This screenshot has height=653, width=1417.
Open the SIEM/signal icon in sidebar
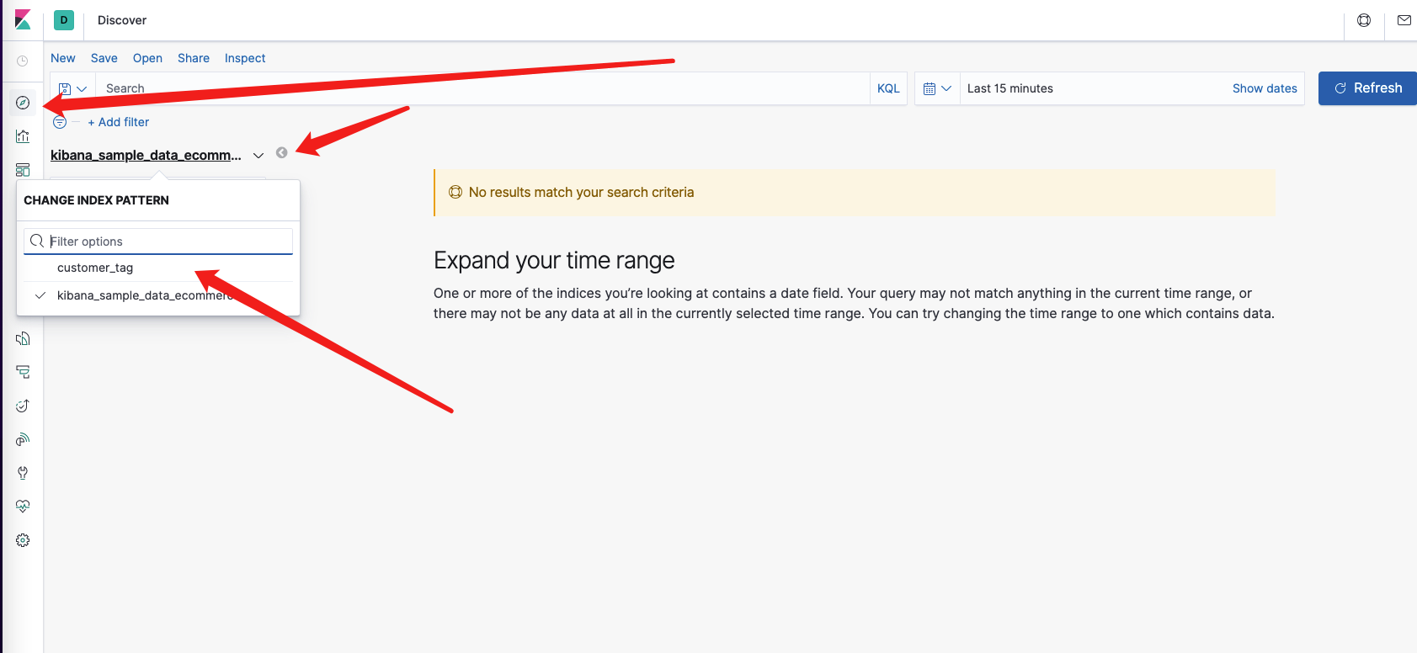(23, 439)
